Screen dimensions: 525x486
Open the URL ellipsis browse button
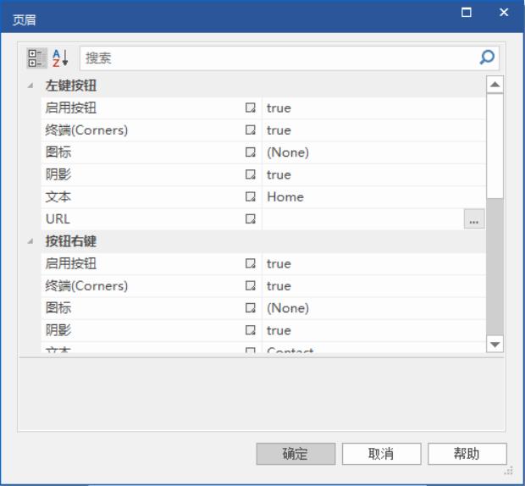(x=474, y=220)
